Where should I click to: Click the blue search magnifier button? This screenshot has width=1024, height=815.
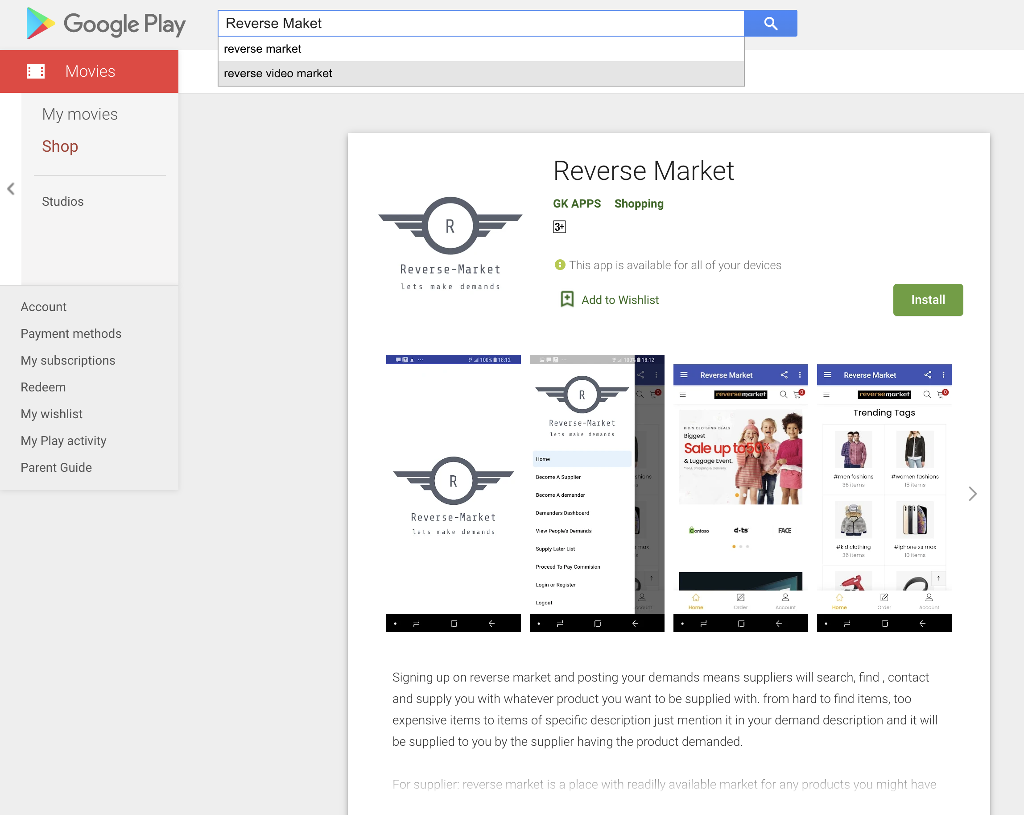click(x=770, y=23)
